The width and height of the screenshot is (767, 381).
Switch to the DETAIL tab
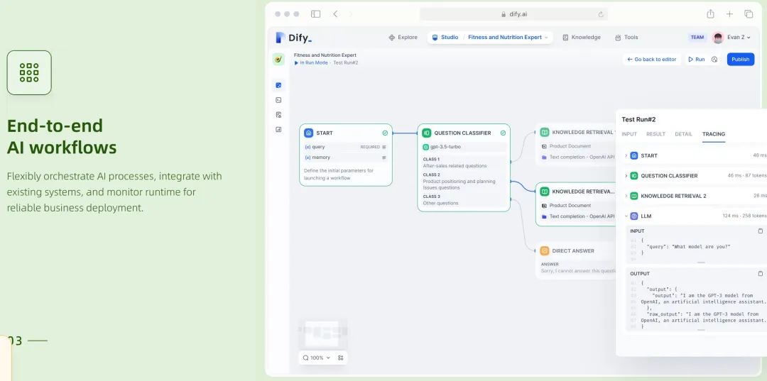coord(683,134)
